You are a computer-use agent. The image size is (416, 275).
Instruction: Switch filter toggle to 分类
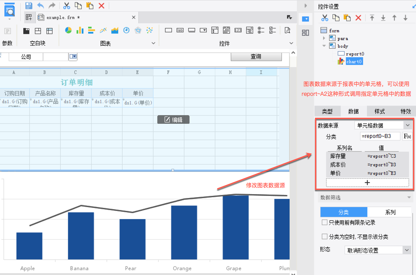343,212
